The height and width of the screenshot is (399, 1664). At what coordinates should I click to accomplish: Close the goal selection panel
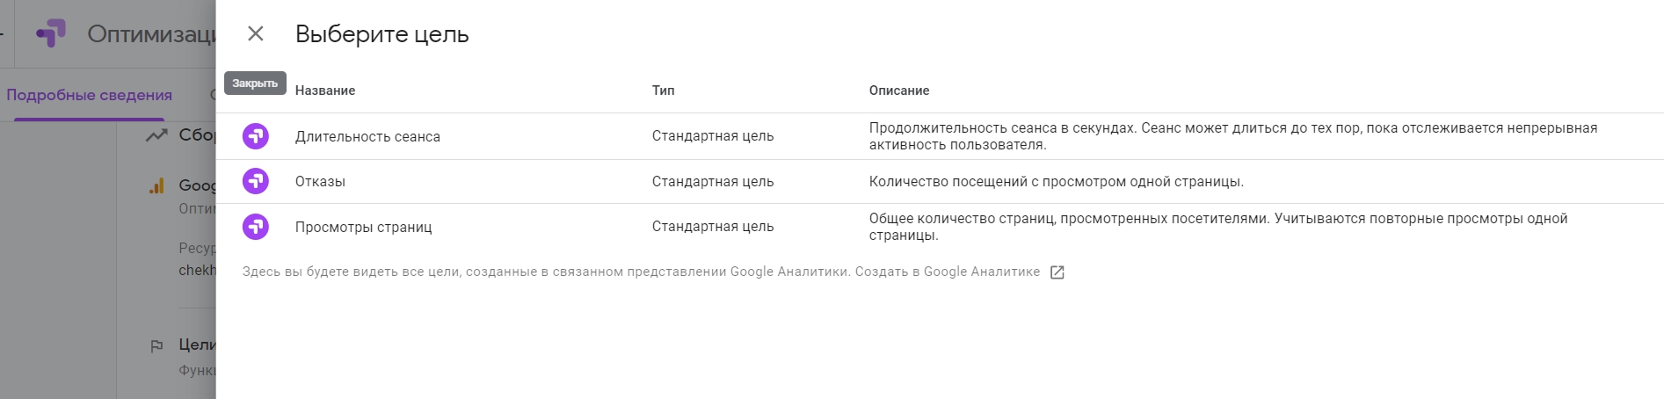256,33
